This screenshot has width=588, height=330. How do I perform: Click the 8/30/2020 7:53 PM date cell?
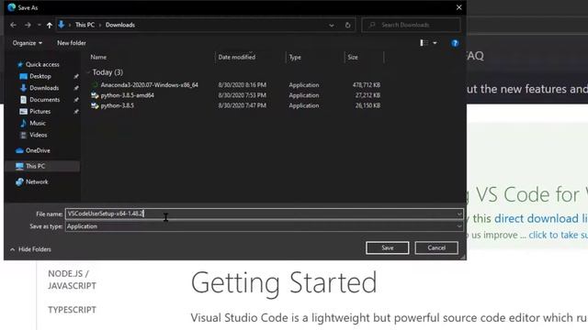pos(243,95)
